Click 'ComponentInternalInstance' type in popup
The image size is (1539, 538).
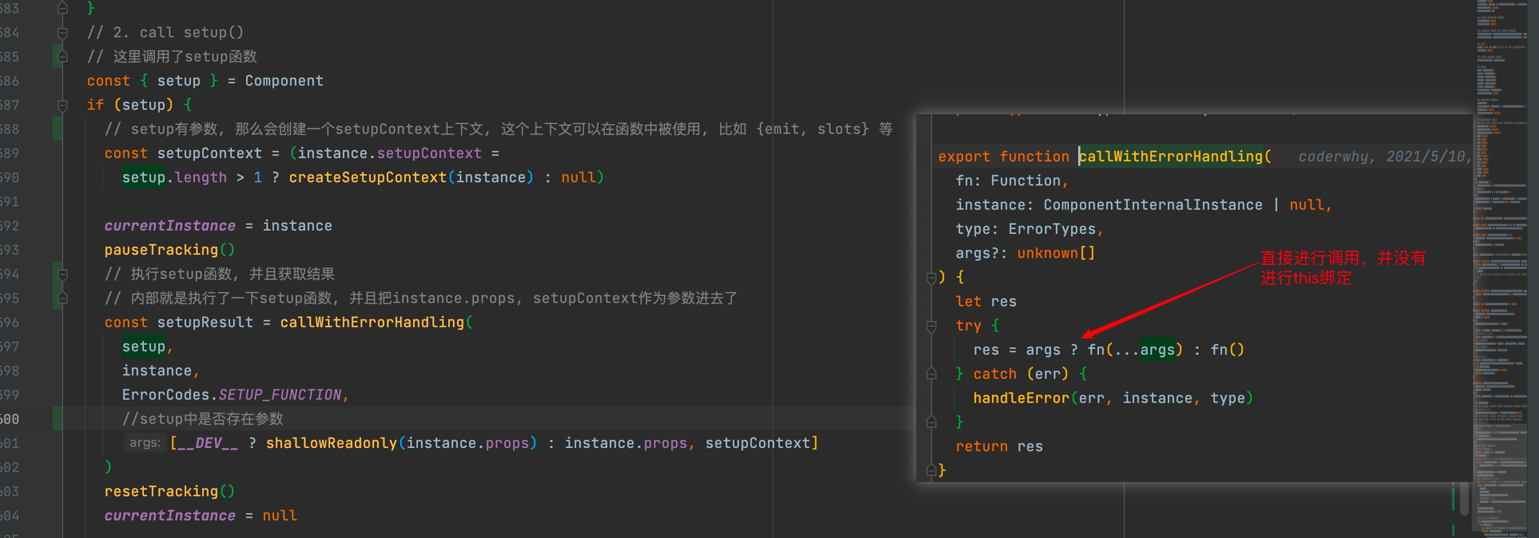pos(1152,205)
